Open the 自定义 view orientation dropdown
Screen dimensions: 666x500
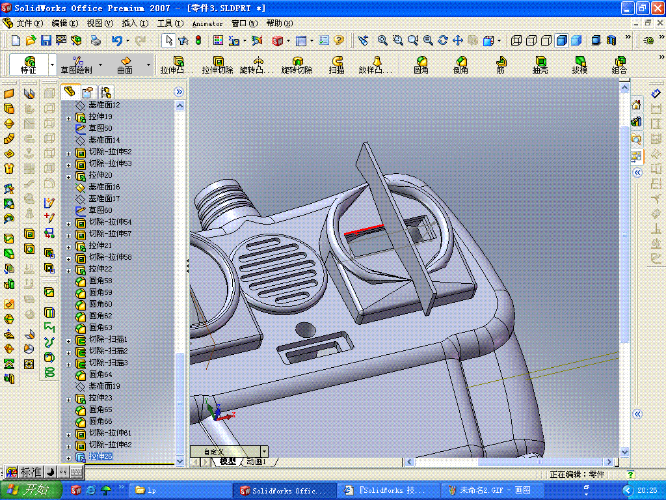[264, 451]
